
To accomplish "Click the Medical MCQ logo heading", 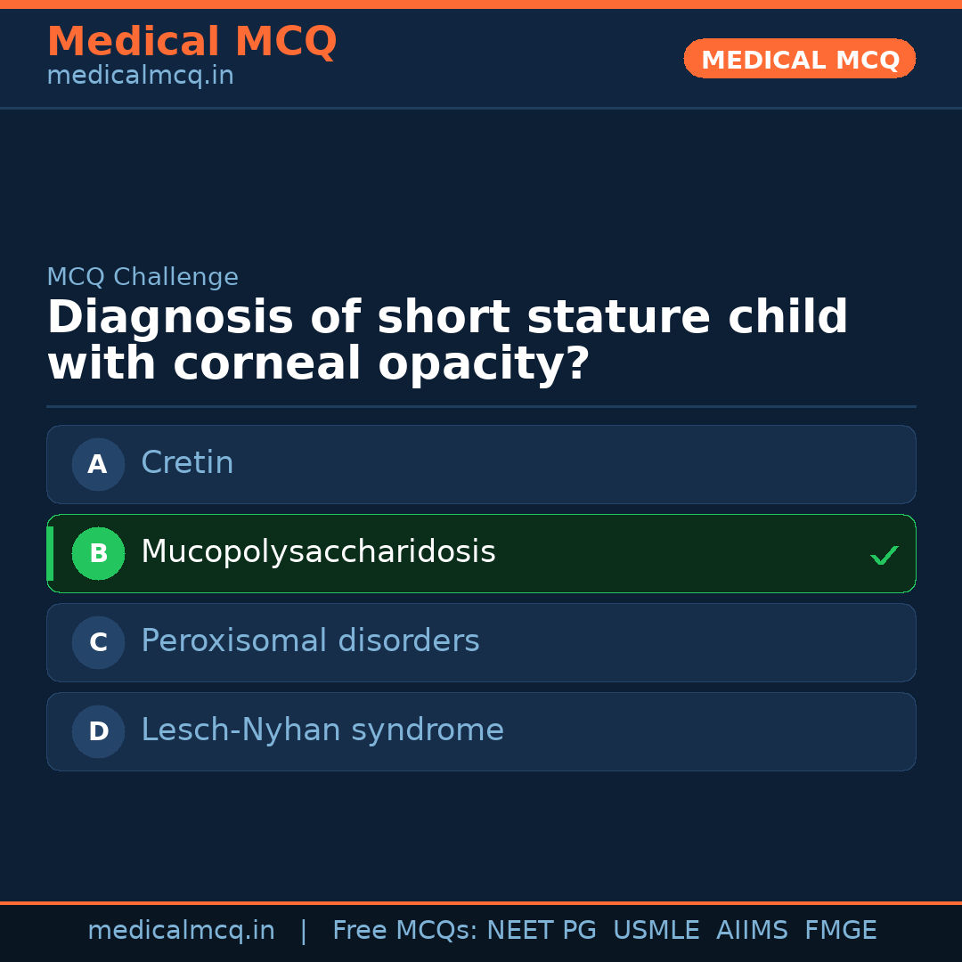I will [x=192, y=42].
